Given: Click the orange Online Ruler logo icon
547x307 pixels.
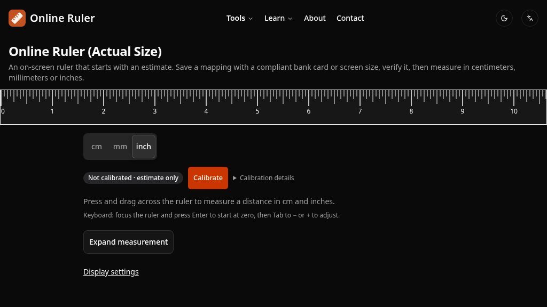Looking at the screenshot, I should (x=17, y=18).
